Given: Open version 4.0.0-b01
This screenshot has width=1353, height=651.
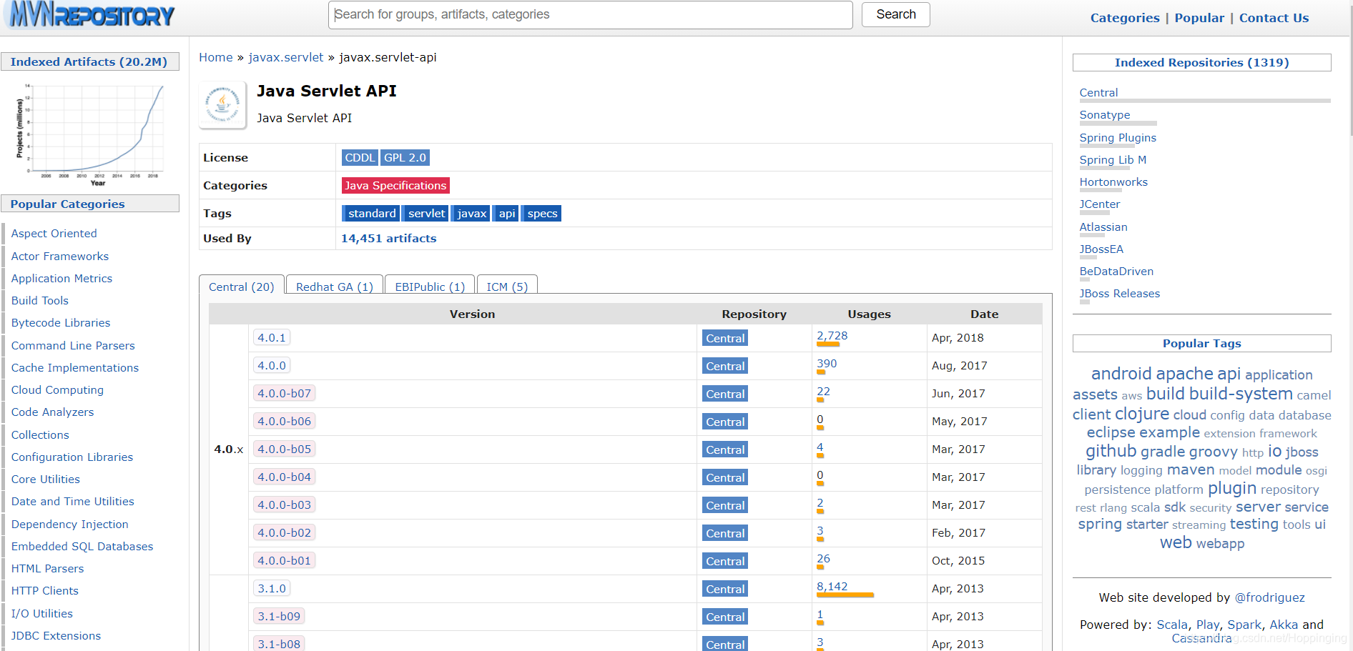Looking at the screenshot, I should point(285,560).
